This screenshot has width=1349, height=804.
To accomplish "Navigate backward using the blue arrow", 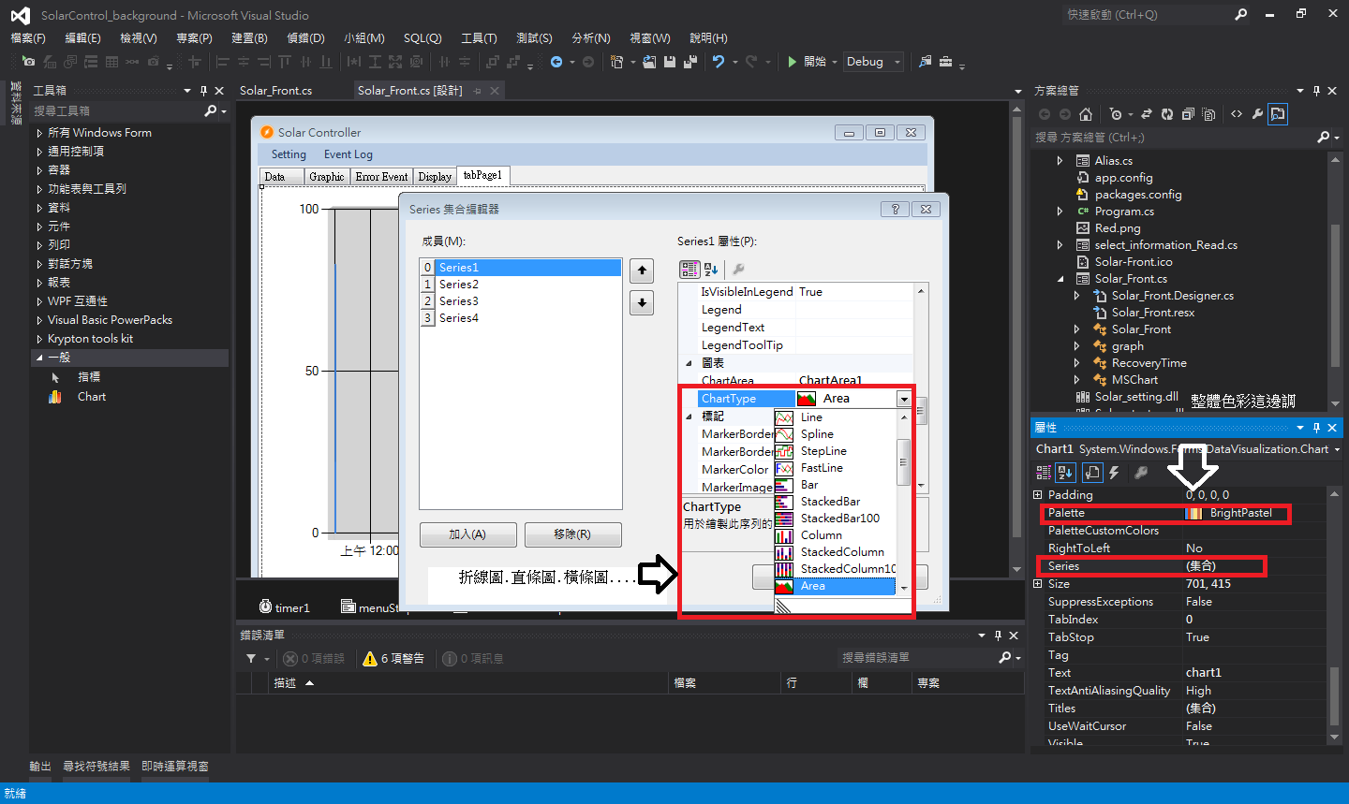I will [x=556, y=62].
